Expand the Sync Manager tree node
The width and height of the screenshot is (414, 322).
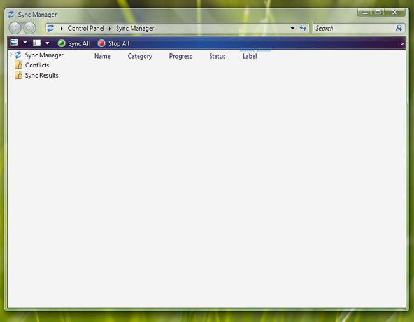click(11, 55)
